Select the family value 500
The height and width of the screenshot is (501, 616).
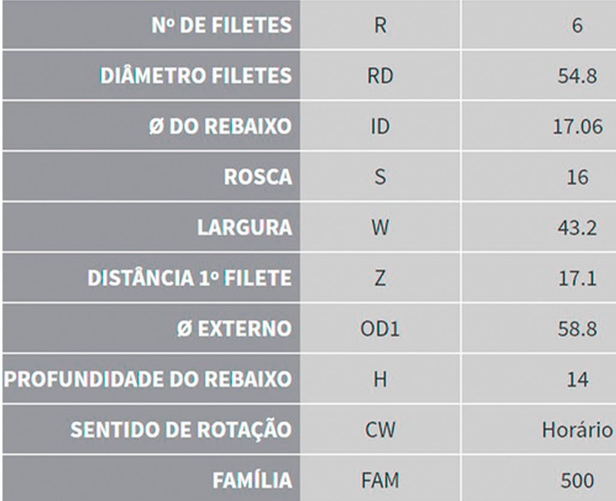[577, 480]
